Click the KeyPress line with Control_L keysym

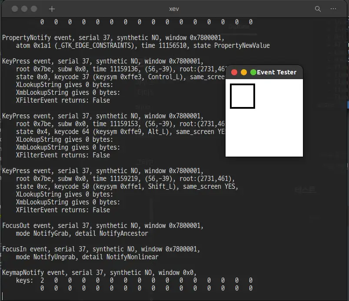coord(120,77)
